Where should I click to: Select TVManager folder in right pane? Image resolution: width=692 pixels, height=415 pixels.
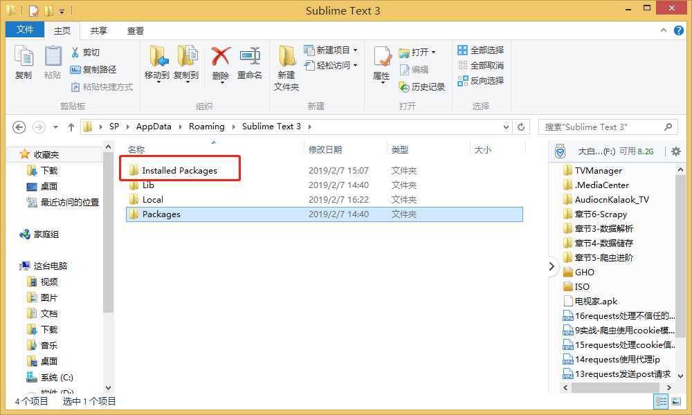(598, 170)
